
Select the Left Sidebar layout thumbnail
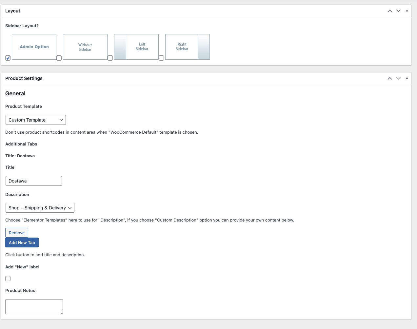pos(136,47)
